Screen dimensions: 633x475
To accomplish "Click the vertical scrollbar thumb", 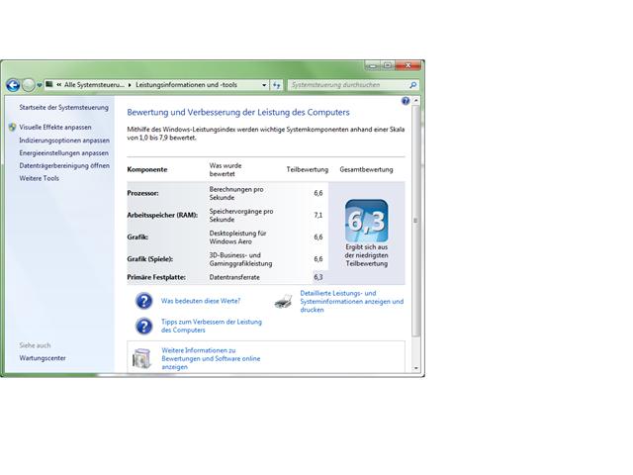I will [415, 220].
